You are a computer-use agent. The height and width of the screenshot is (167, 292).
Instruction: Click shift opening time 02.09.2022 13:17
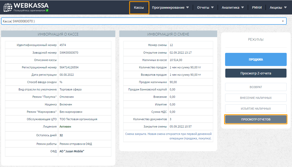(181, 53)
